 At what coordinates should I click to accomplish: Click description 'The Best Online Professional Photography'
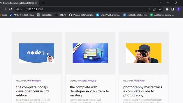click(143, 100)
